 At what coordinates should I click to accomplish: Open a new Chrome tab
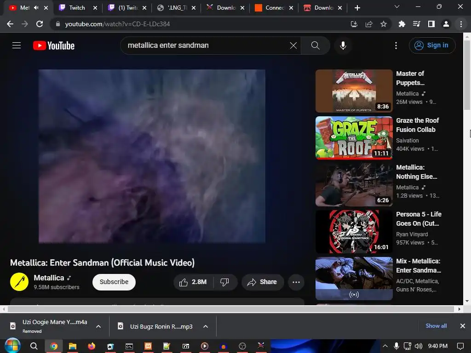[357, 8]
